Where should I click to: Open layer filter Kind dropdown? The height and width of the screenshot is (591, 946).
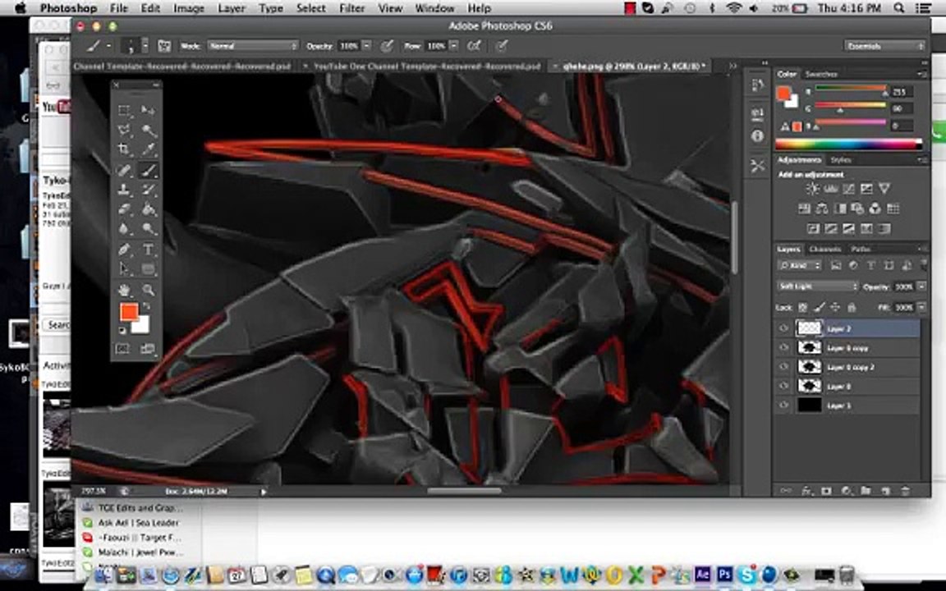click(799, 265)
